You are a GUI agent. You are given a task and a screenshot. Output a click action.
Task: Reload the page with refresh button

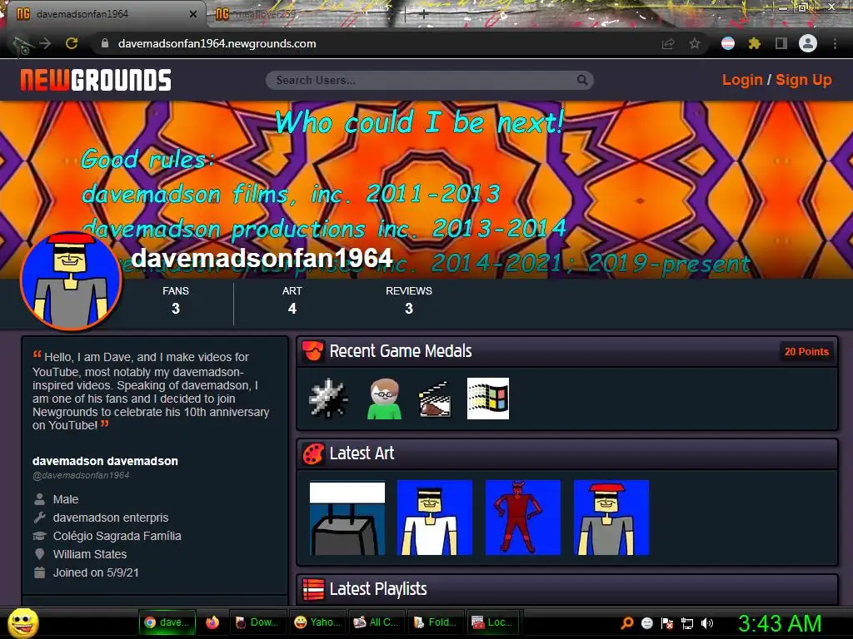point(72,43)
